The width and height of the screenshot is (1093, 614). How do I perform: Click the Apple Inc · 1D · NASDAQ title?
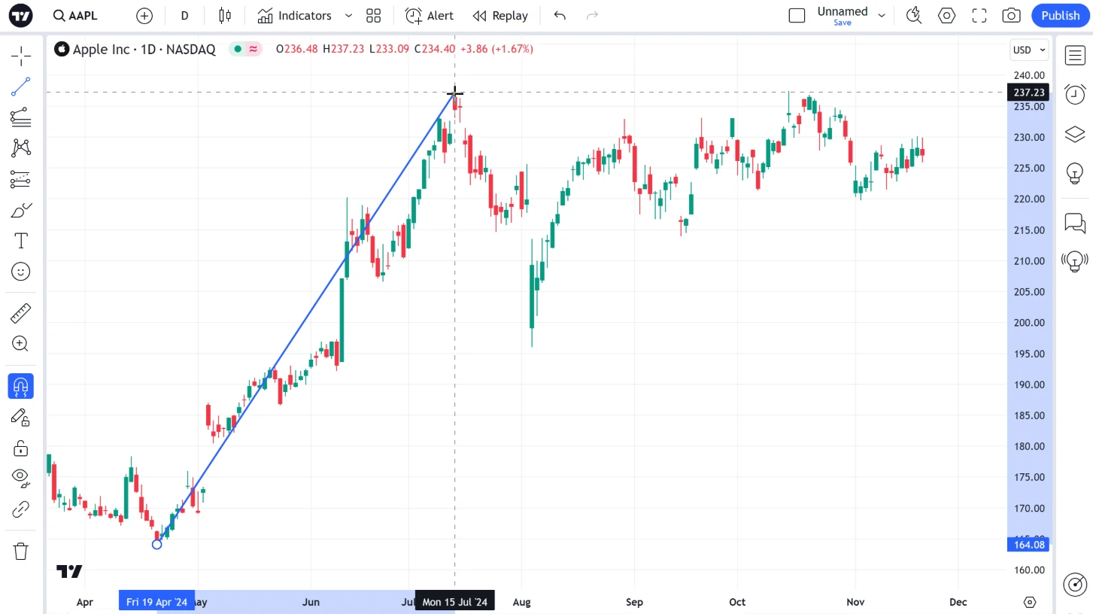144,50
